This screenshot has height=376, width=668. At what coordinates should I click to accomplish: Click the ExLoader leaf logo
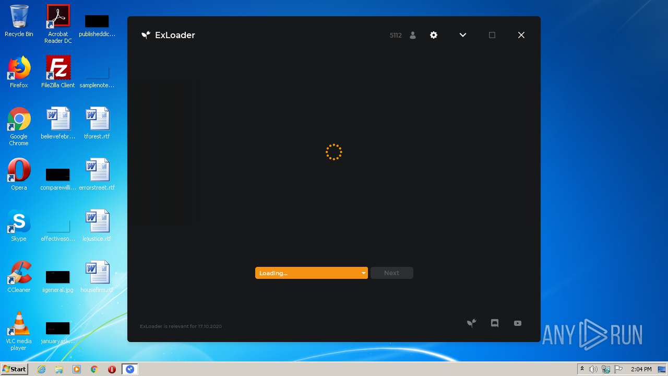[146, 35]
